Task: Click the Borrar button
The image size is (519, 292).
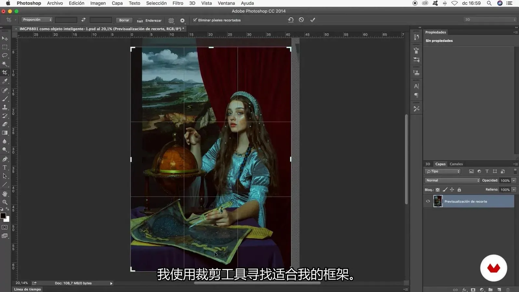Action: click(x=124, y=20)
